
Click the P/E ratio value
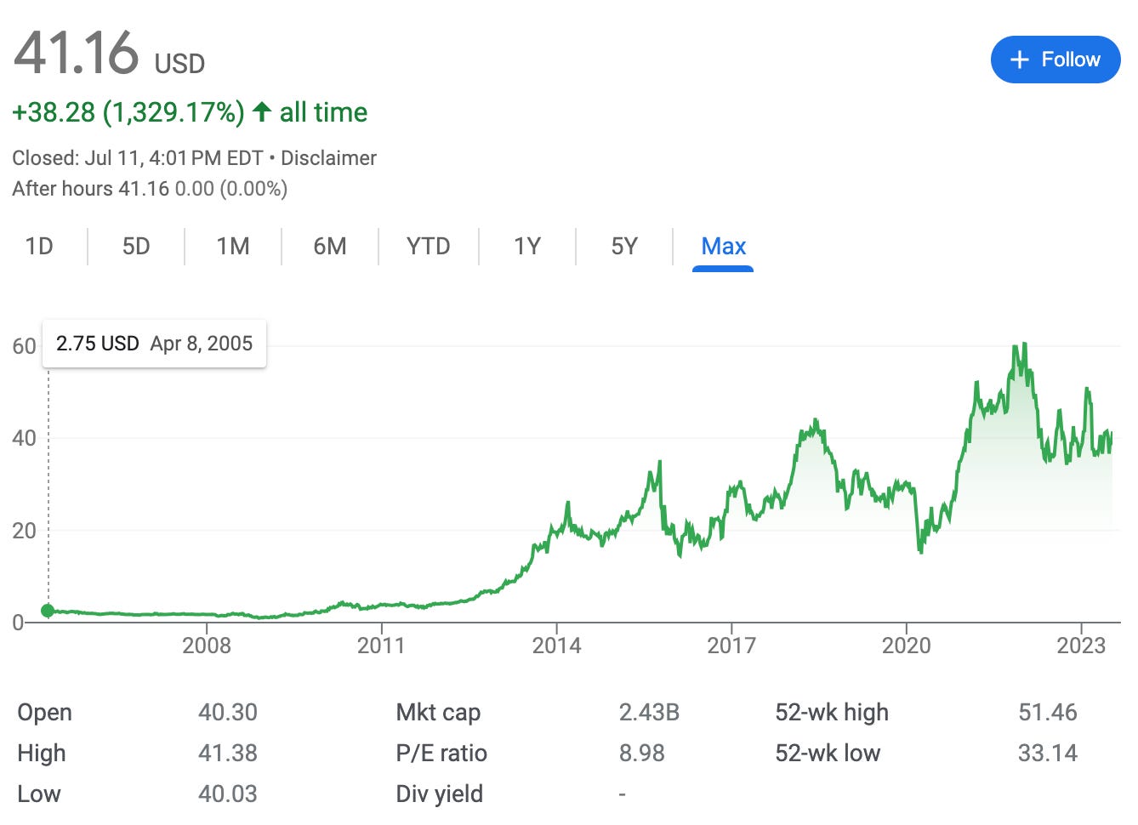(642, 754)
